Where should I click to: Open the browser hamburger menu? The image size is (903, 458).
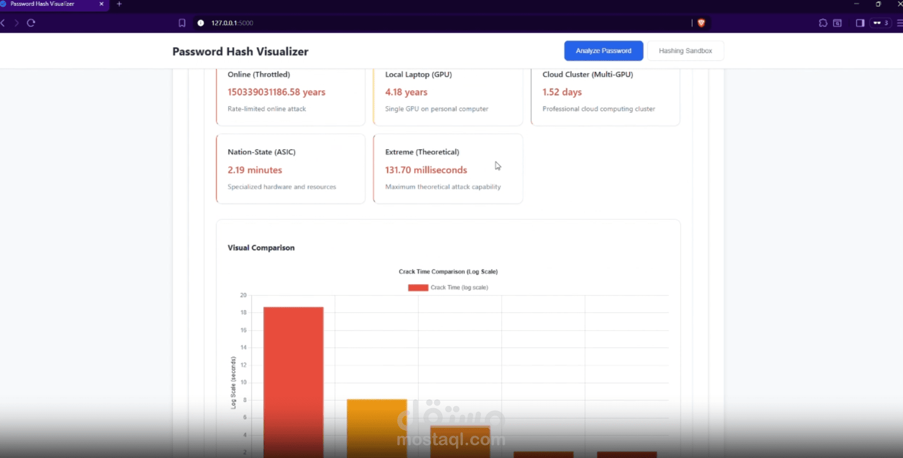pos(898,22)
